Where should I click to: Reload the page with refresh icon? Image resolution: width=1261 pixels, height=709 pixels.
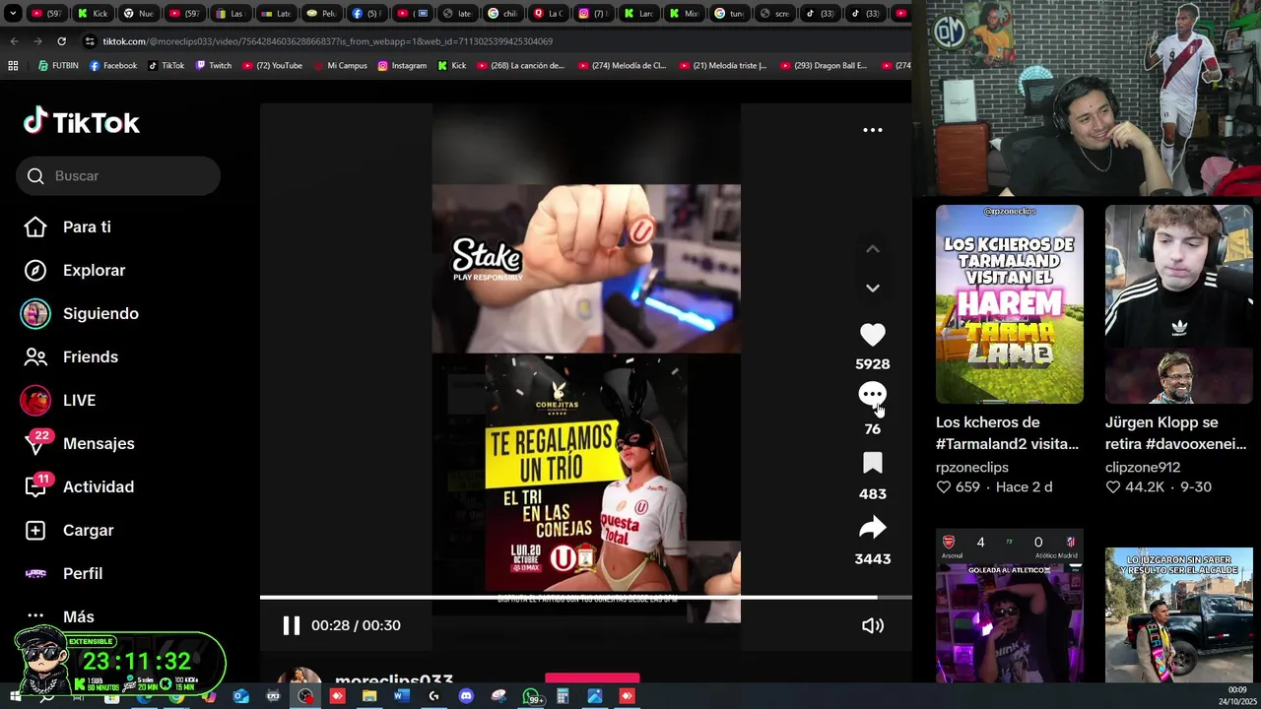coord(61,41)
